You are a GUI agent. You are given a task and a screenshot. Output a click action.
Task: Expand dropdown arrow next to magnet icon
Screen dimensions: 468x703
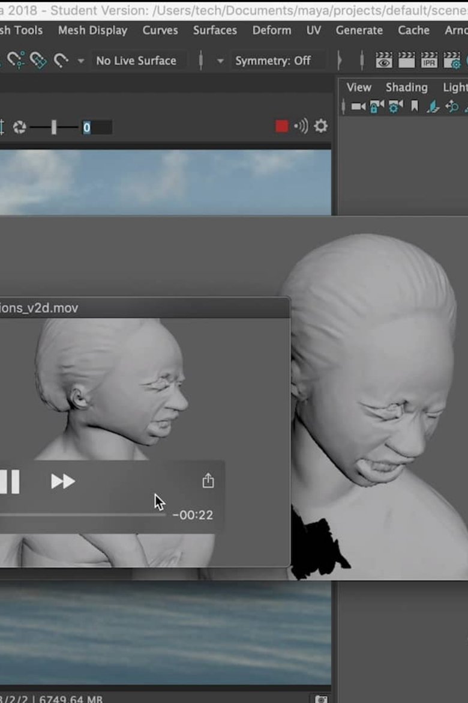tap(81, 61)
